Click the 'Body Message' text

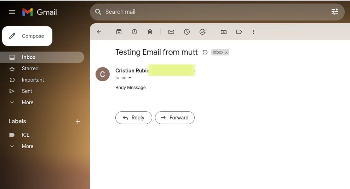coord(131,88)
